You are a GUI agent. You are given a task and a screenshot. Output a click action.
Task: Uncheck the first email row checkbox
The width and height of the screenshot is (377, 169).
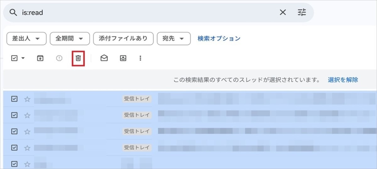pyautogui.click(x=14, y=99)
